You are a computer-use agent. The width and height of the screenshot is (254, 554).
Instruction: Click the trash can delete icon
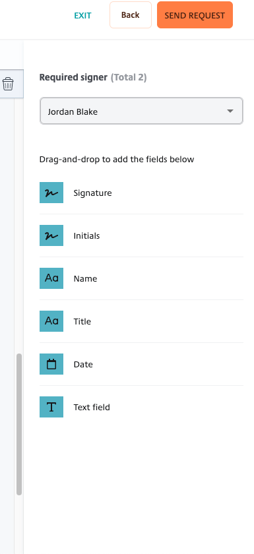[x=8, y=84]
